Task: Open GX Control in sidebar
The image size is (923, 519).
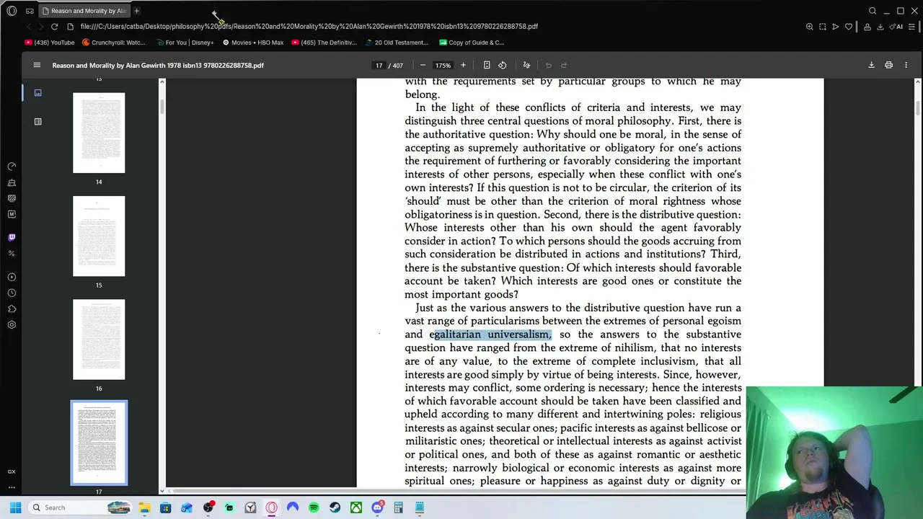Action: 12,167
